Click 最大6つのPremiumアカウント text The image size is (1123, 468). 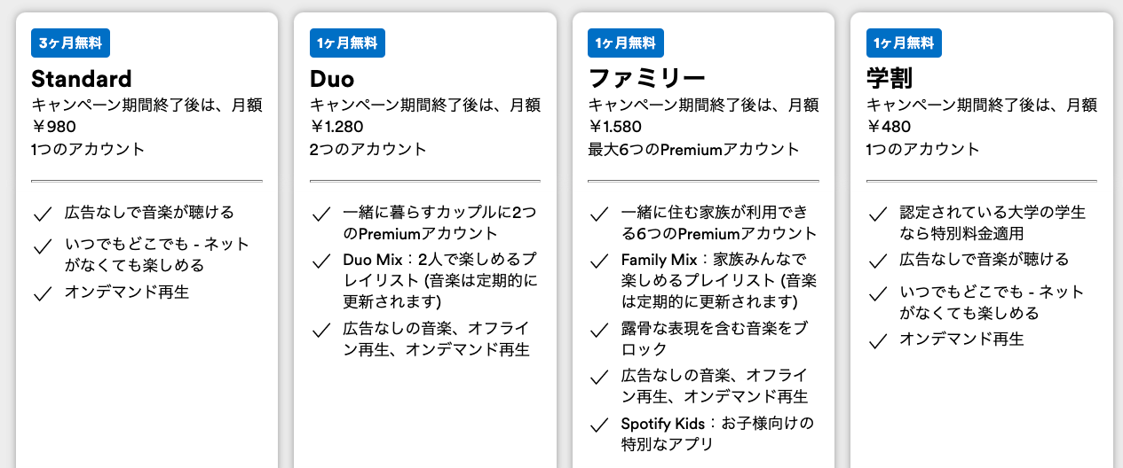pyautogui.click(x=693, y=149)
